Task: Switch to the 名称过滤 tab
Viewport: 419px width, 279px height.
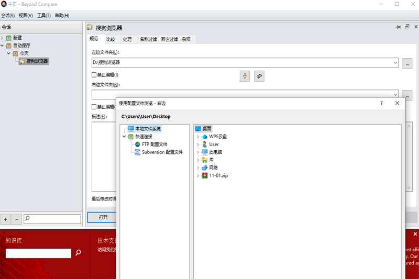Action: tap(148, 39)
